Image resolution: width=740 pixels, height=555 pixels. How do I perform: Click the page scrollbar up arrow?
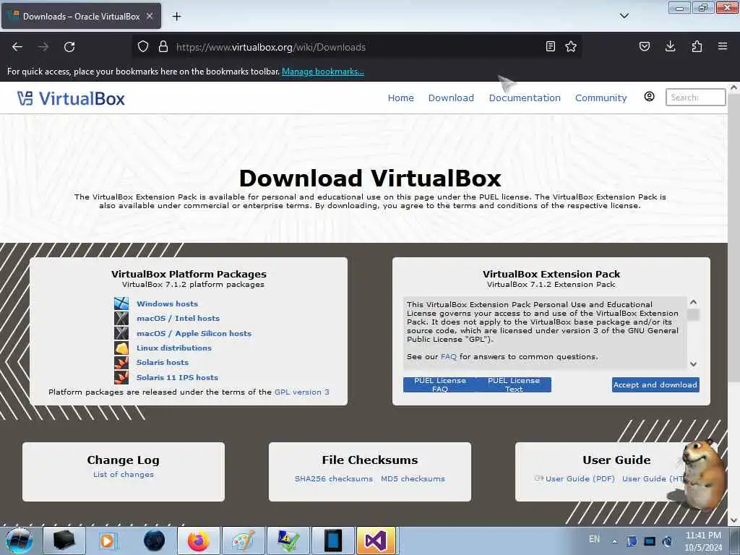pyautogui.click(x=733, y=87)
